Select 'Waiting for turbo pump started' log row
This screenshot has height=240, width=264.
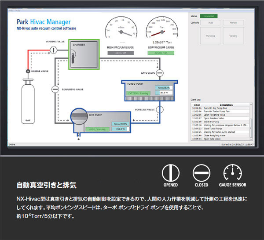point(220,132)
